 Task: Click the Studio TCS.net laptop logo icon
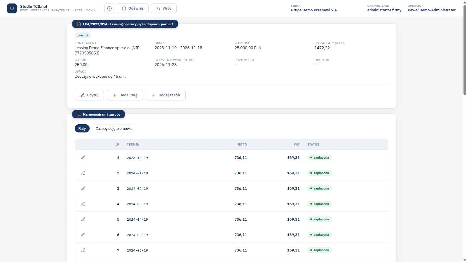(x=12, y=8)
